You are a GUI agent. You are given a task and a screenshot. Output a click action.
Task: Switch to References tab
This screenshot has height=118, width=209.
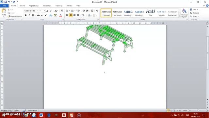(x=47, y=6)
